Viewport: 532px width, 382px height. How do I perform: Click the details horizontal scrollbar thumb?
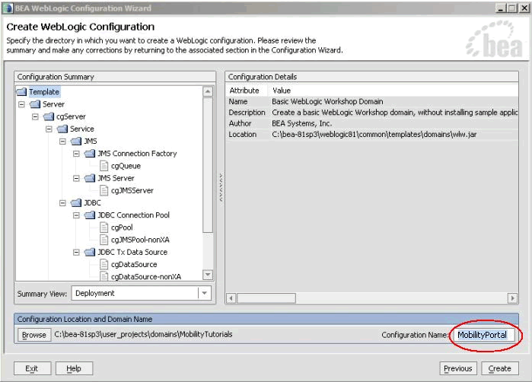point(266,298)
